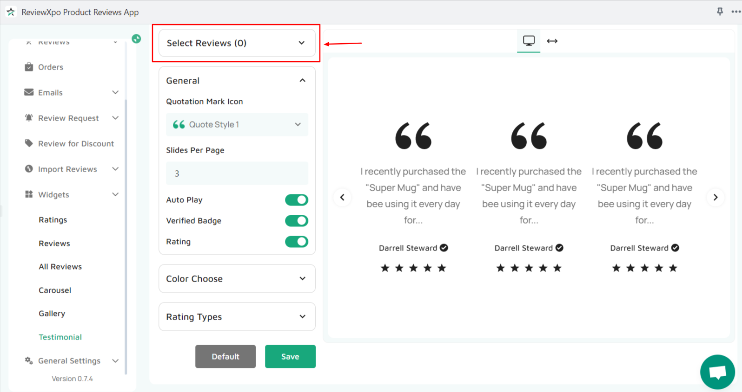
Task: Open the All Reviews widget page
Action: pos(60,267)
